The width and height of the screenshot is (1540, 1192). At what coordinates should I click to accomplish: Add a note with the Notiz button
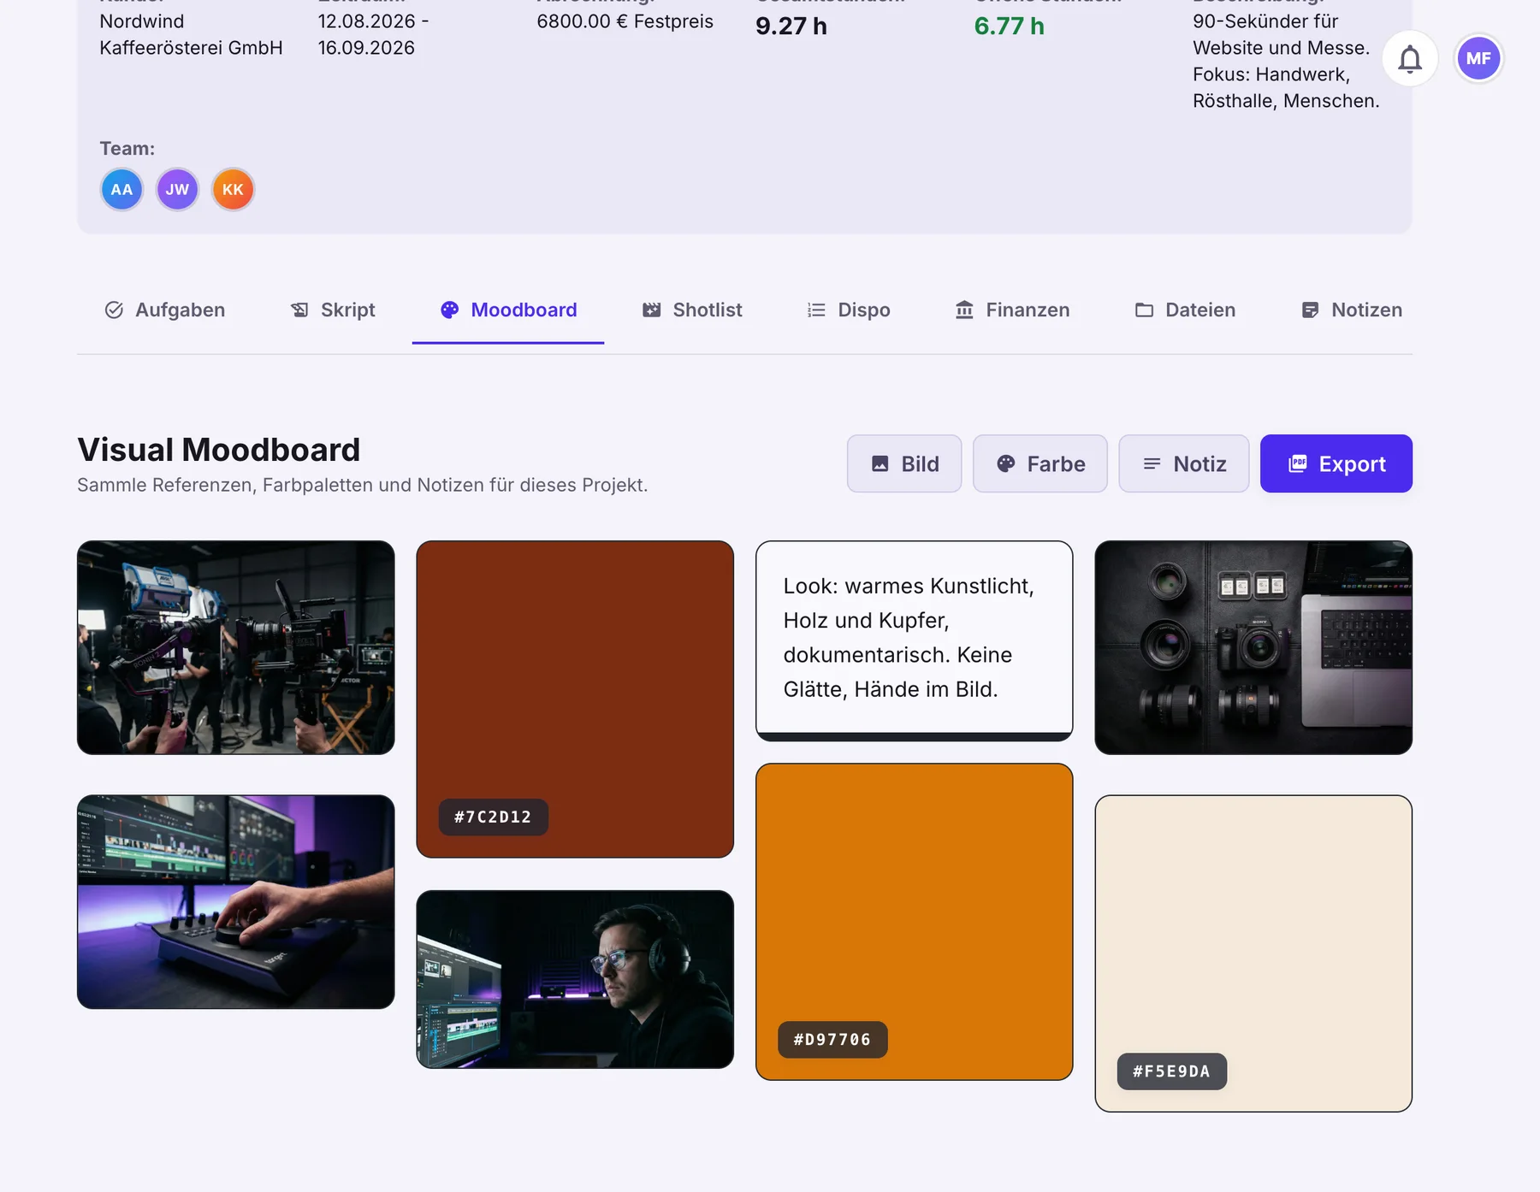pyautogui.click(x=1184, y=463)
